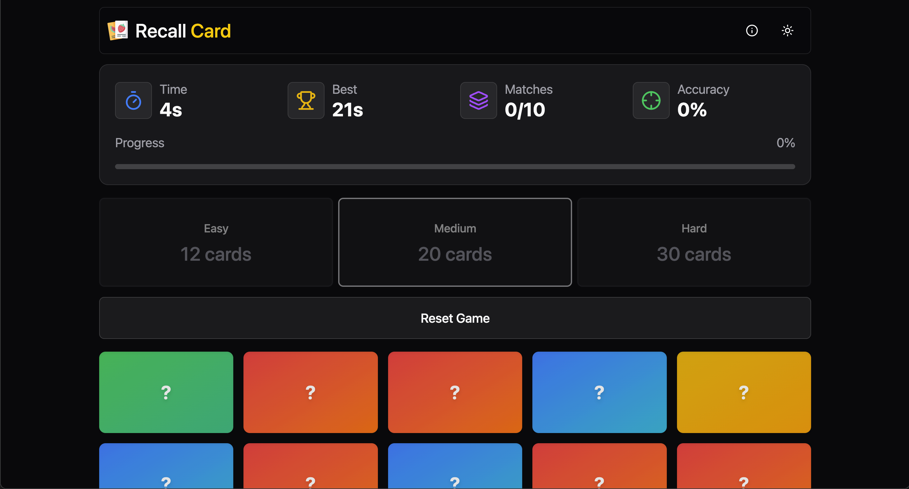The image size is (909, 489).
Task: Click the purple layers Matches icon
Action: click(478, 100)
